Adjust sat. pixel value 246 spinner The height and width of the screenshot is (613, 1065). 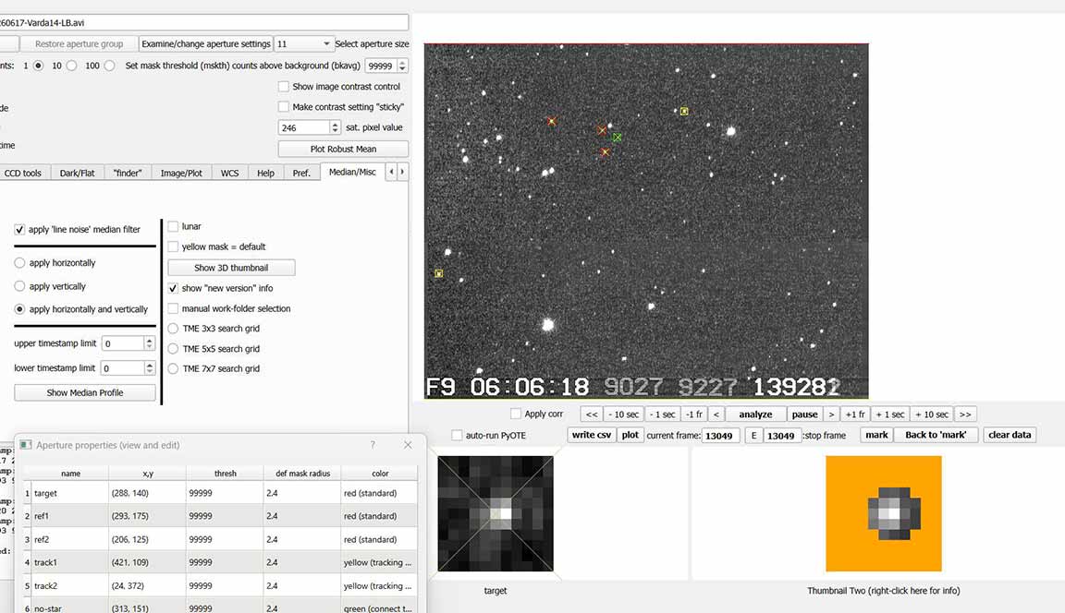(x=309, y=127)
